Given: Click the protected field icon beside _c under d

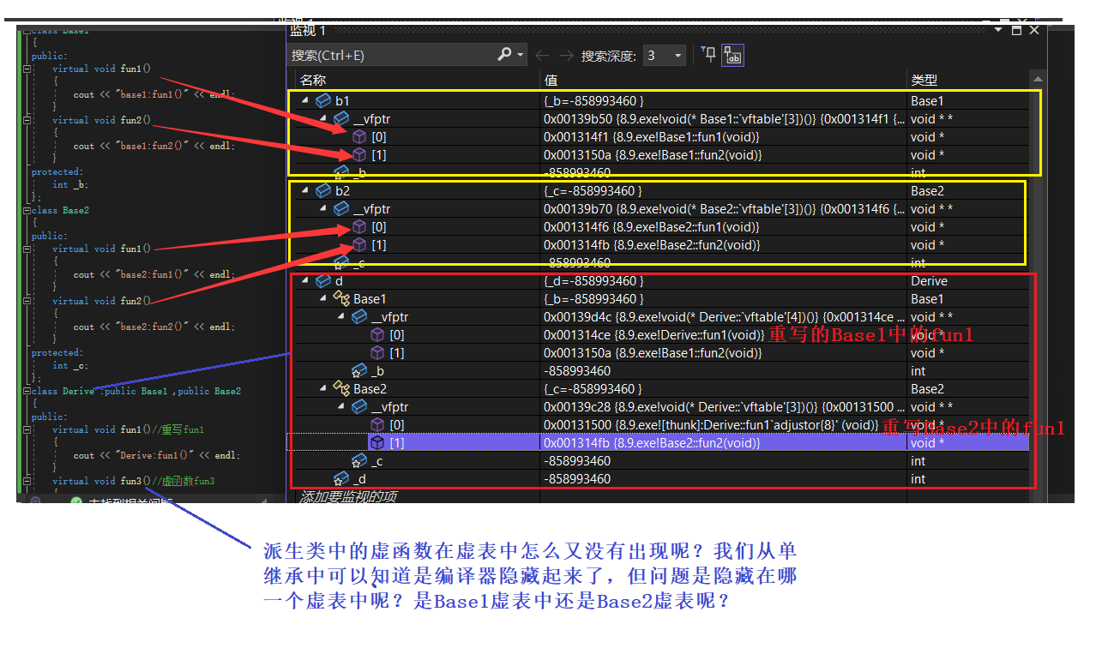Looking at the screenshot, I should pos(359,461).
